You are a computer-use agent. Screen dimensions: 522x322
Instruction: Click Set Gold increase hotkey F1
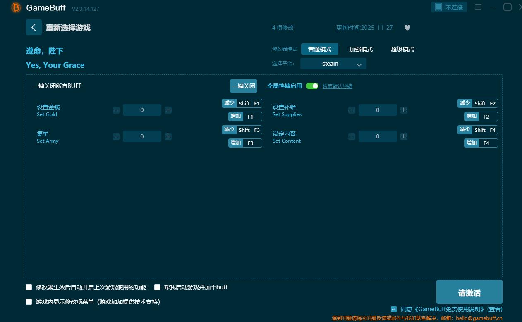[x=245, y=117]
